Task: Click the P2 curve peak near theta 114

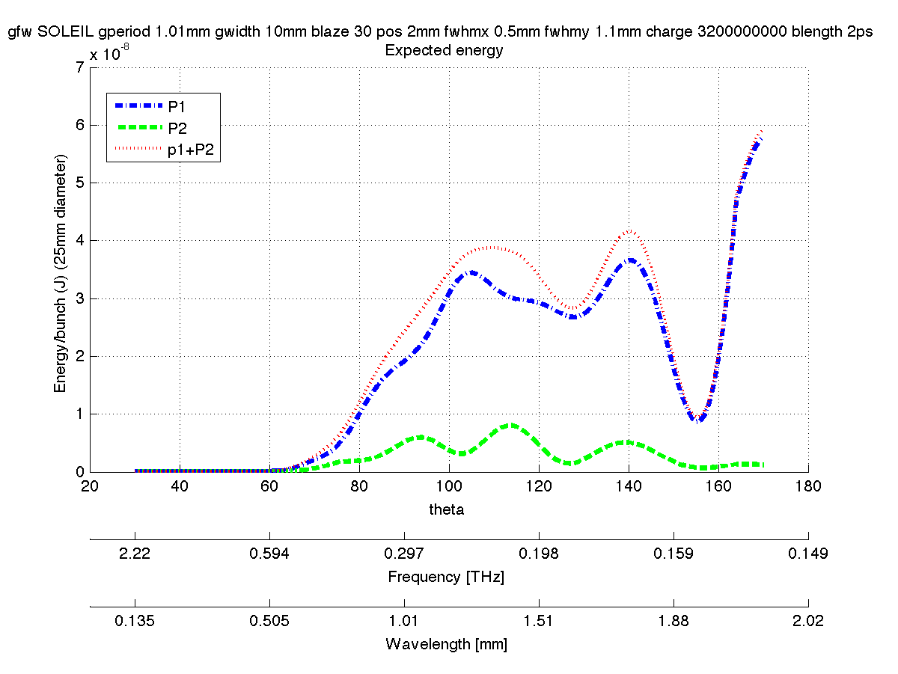Action: 510,425
